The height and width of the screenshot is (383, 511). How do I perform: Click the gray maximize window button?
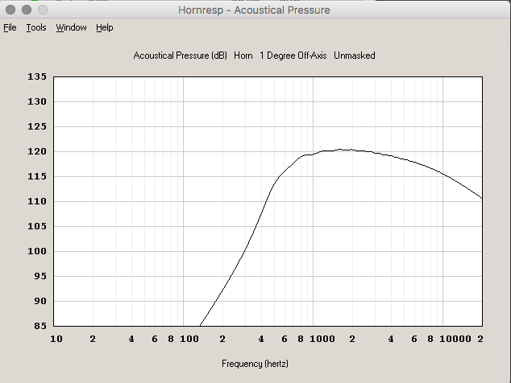(42, 10)
